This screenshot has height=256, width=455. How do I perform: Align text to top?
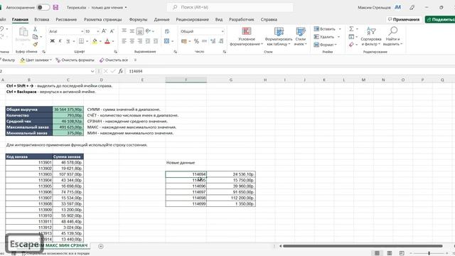(x=124, y=31)
